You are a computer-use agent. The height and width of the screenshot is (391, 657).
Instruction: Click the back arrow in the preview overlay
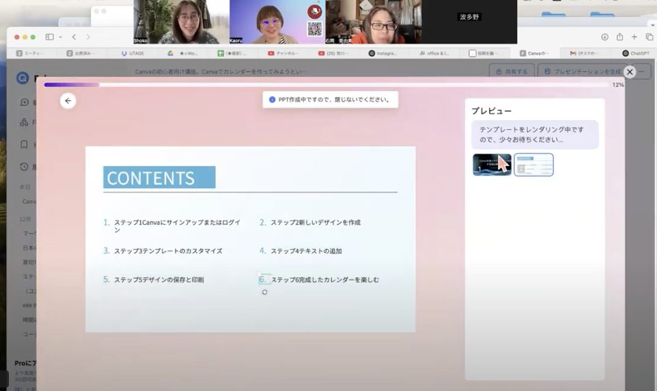[68, 100]
